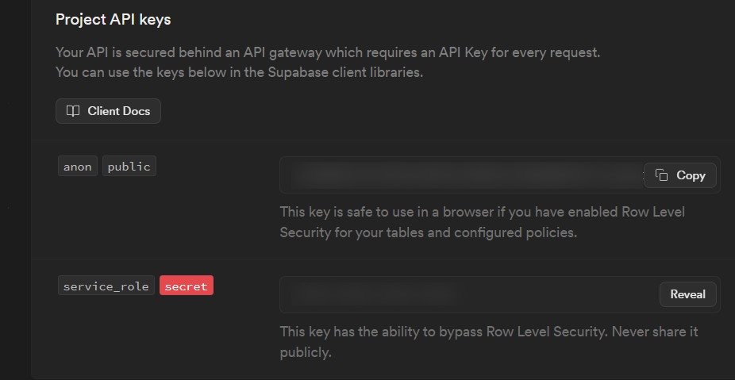Image resolution: width=735 pixels, height=380 pixels.
Task: Click the Row Level Security browser-safe note
Action: click(x=483, y=221)
